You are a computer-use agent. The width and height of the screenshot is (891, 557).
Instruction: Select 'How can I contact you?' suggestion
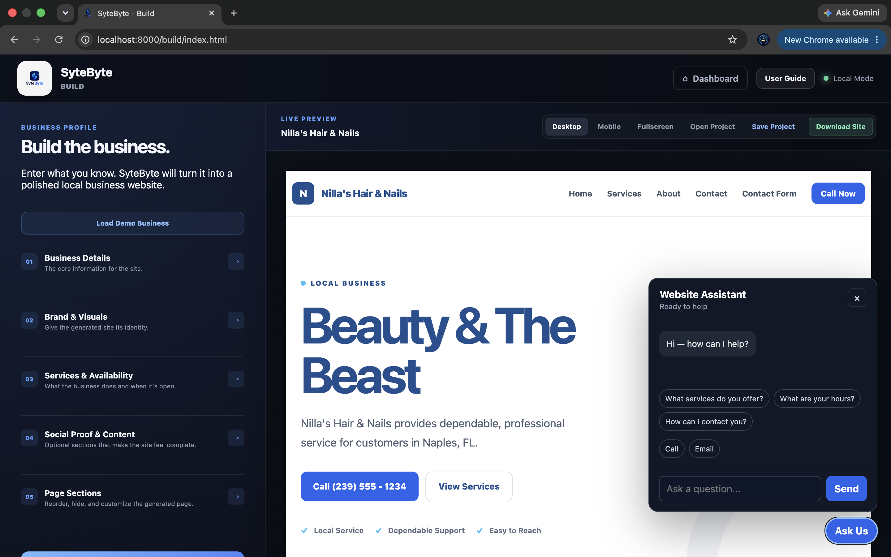click(705, 421)
